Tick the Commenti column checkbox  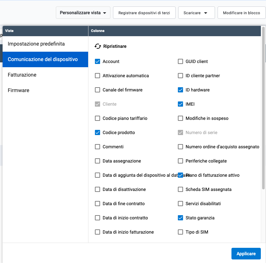pos(97,147)
